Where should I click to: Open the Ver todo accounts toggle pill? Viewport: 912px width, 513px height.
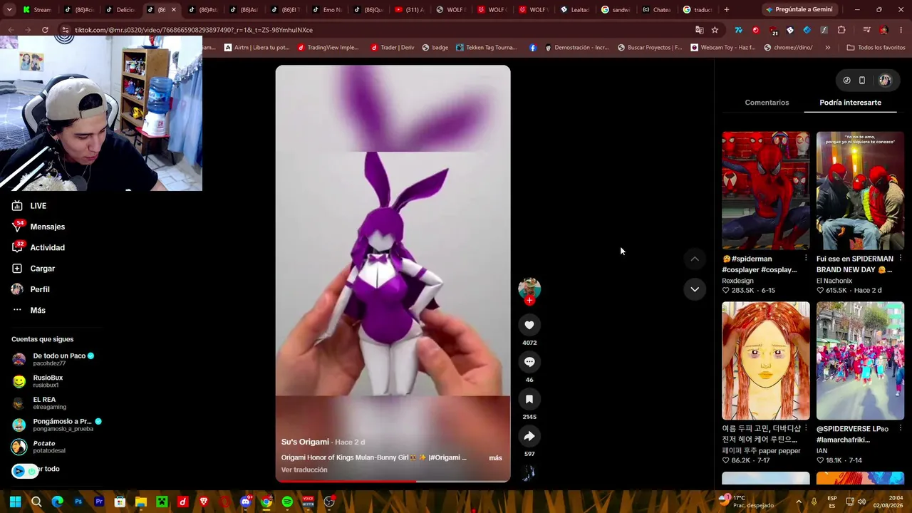26,471
